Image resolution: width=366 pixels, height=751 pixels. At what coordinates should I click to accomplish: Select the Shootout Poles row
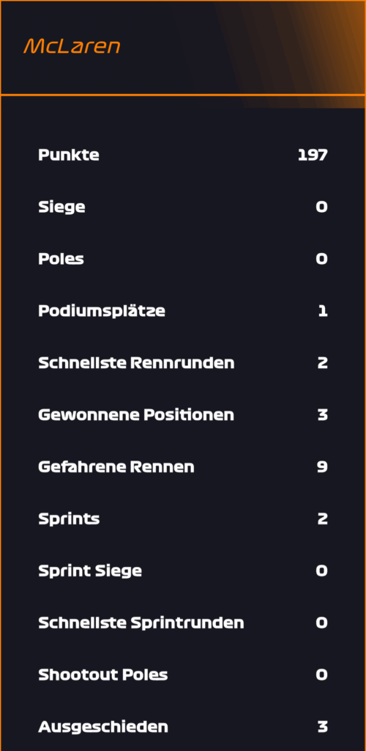[x=183, y=675]
